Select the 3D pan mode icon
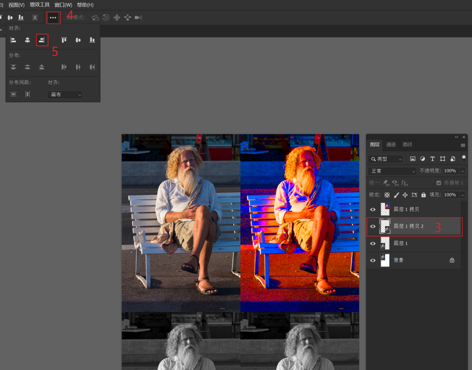 coord(117,18)
